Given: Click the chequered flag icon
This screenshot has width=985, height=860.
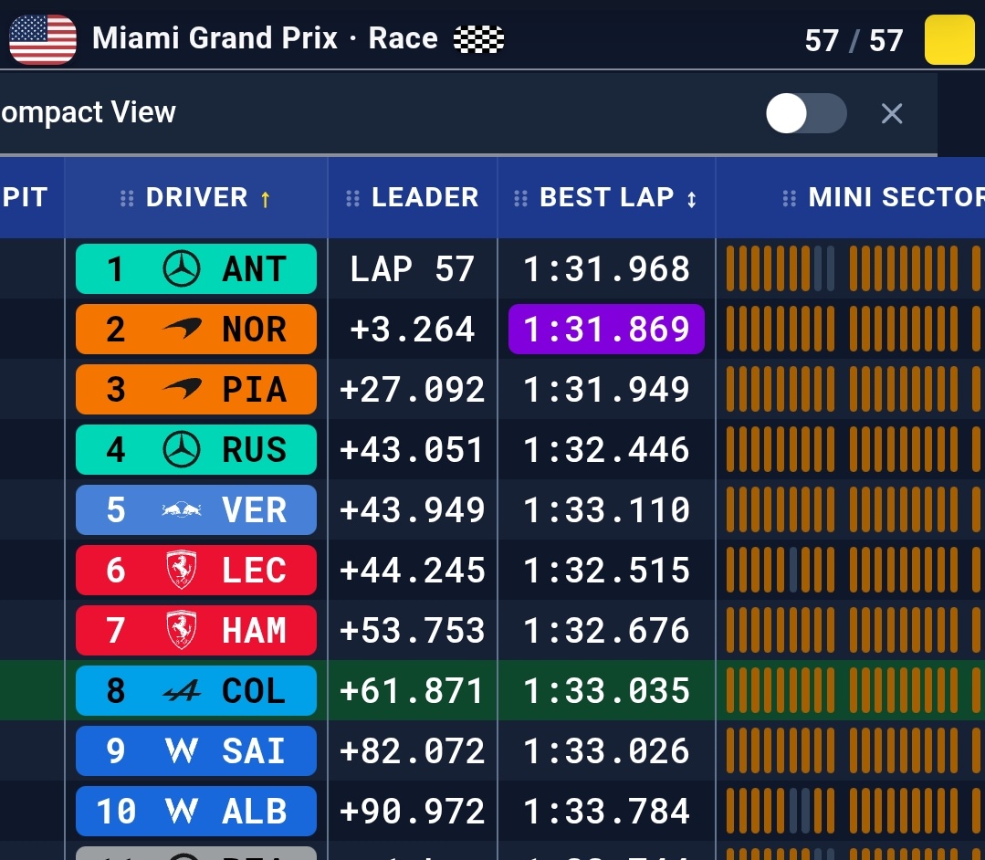Looking at the screenshot, I should (478, 39).
